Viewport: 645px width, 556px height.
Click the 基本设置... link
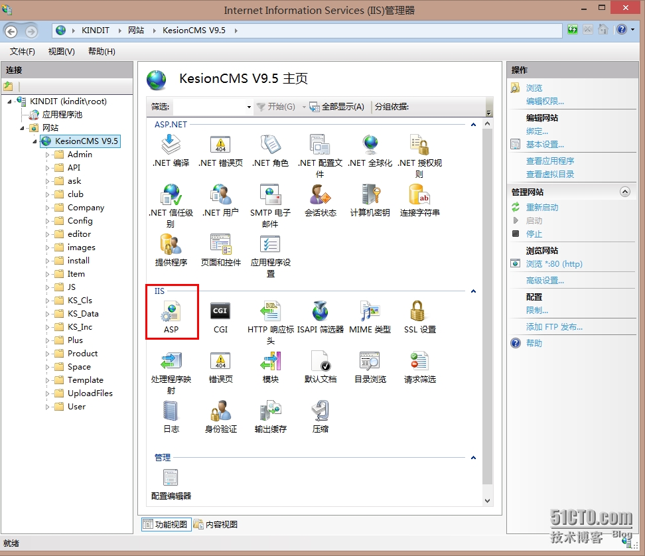tap(545, 145)
